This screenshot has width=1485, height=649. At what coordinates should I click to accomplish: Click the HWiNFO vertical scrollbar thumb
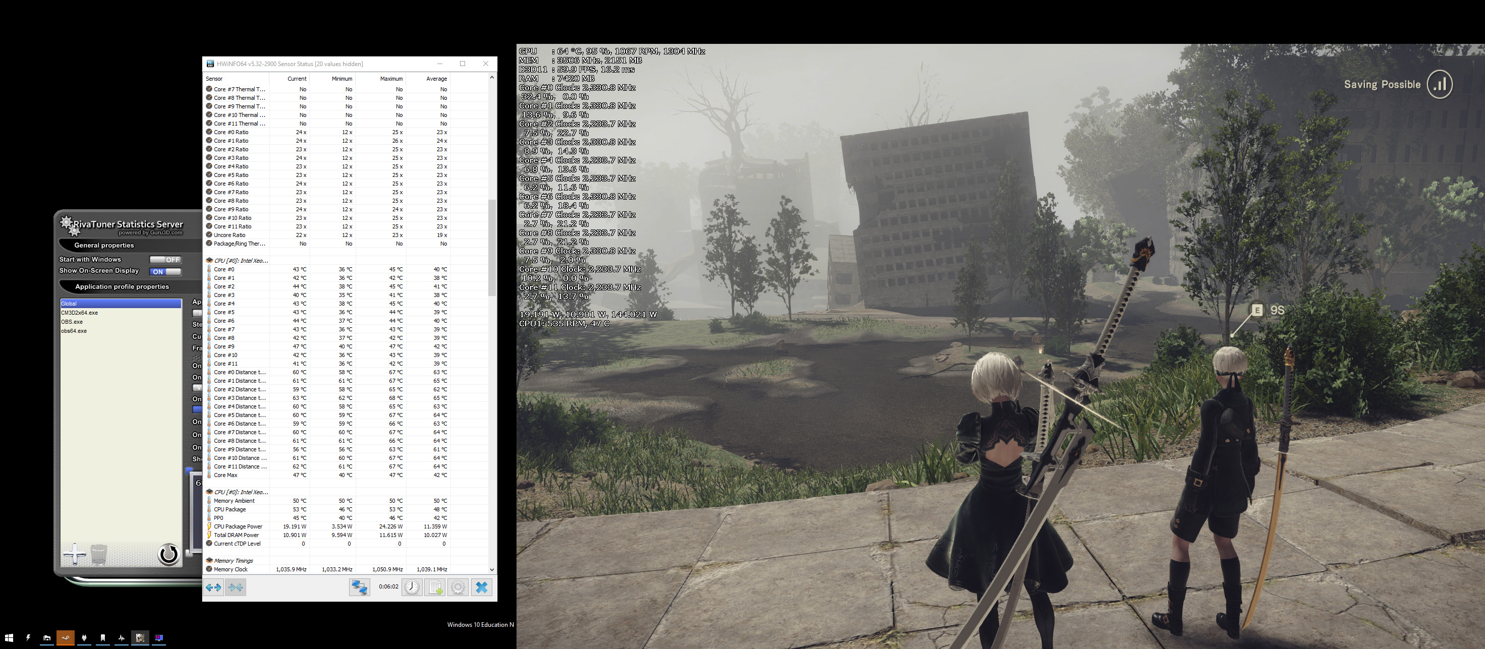pos(492,248)
